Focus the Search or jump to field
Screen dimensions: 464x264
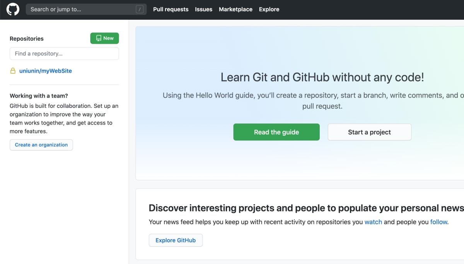click(86, 9)
